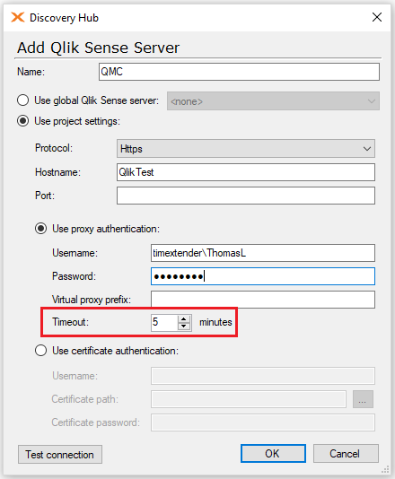Click the Test connection button

coord(60,455)
